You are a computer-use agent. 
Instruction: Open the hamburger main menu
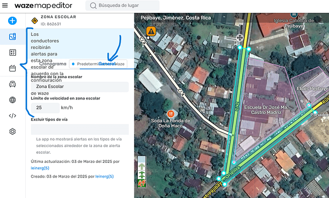pyautogui.click(x=5, y=5)
